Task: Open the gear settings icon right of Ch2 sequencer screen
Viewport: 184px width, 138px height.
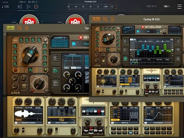Action: 177,59
